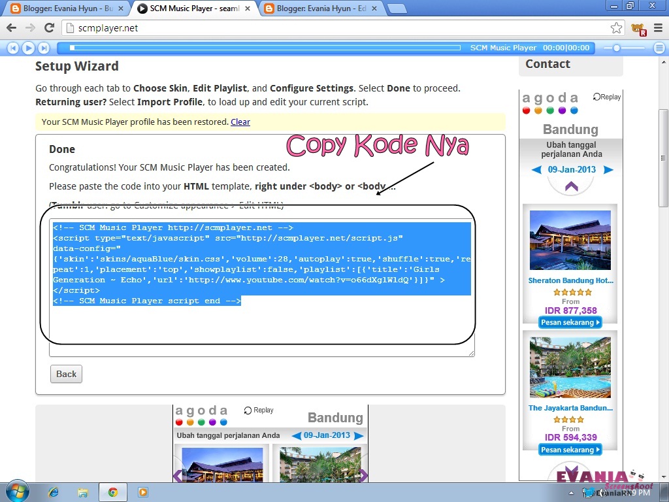Viewport: 669px width, 502px height.
Task: Click next date arrow in bottom ad
Action: (359, 436)
